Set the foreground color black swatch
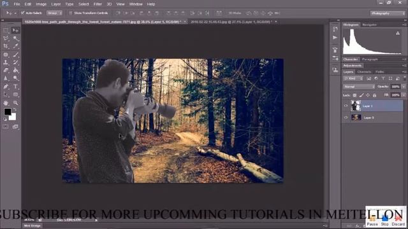408x229 pixels. 7,111
